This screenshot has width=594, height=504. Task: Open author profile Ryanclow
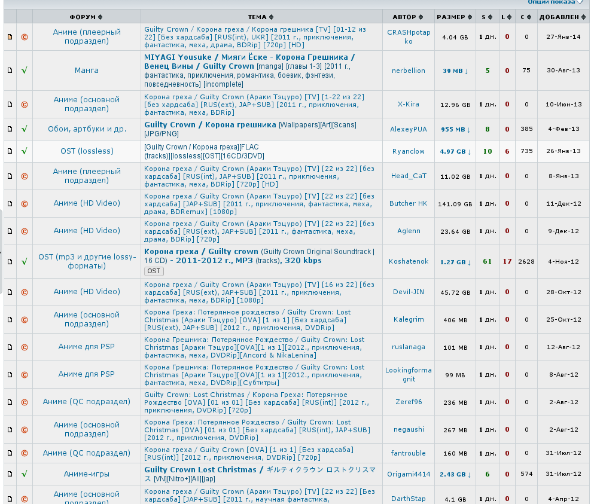tap(409, 151)
